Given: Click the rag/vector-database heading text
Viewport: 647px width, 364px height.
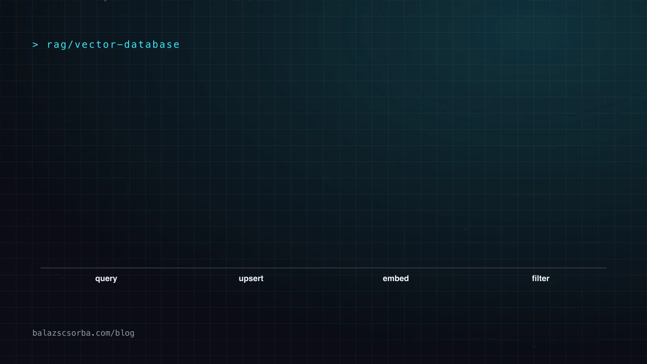Looking at the screenshot, I should [x=113, y=44].
